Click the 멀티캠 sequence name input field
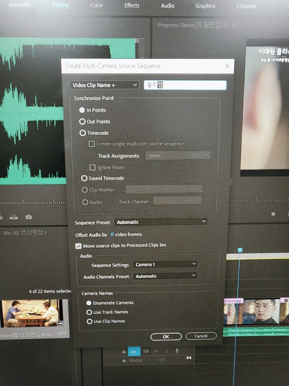Screen dimensions: 289x386 pyautogui.click(x=185, y=85)
